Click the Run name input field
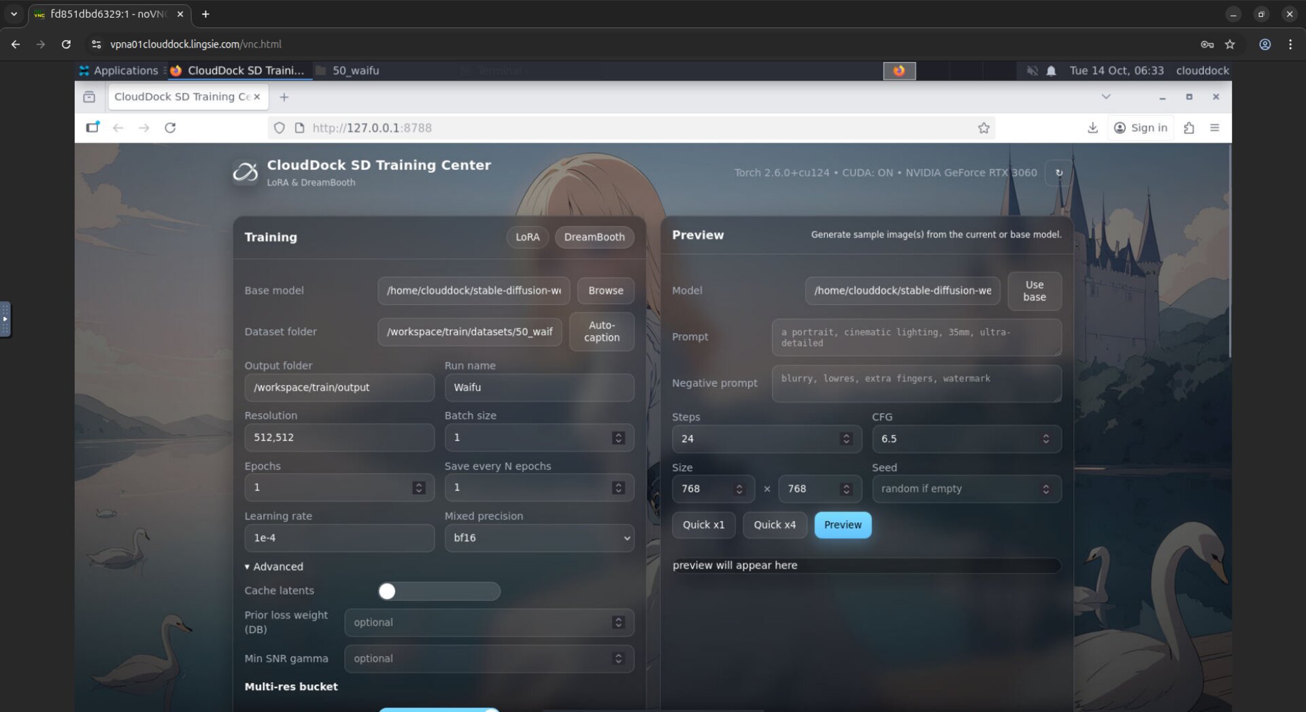The width and height of the screenshot is (1306, 712). coord(539,388)
